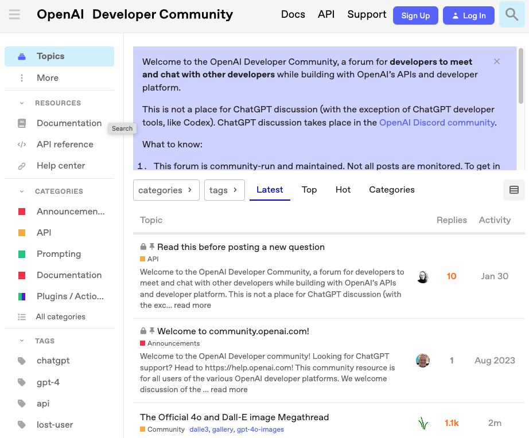
Task: Click the lost-user tag icon
Action: [x=22, y=425]
